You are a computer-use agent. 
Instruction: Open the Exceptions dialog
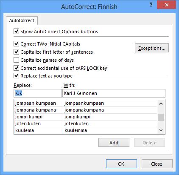click(x=152, y=48)
